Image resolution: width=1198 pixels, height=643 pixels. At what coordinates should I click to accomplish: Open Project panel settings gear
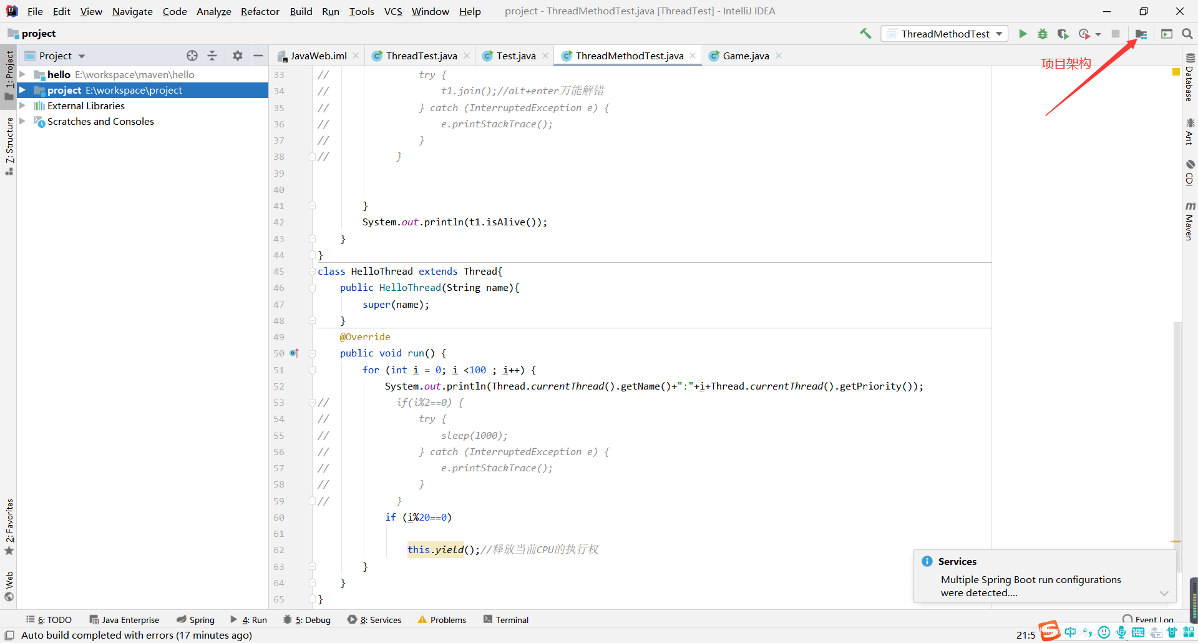coord(238,56)
